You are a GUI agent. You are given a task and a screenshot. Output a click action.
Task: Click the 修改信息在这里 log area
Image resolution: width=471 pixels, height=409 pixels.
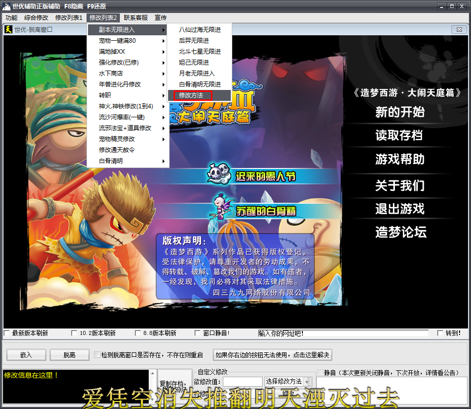pyautogui.click(x=76, y=387)
